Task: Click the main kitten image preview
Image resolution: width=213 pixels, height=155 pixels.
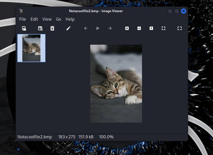Action: pyautogui.click(x=116, y=83)
